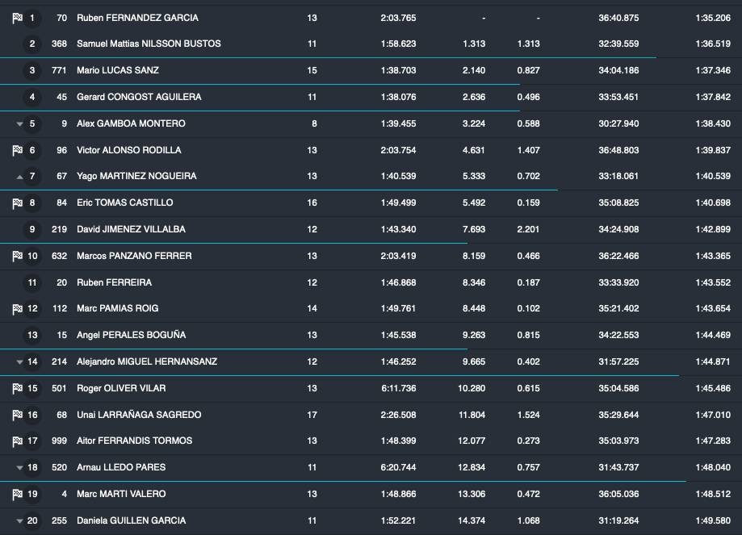Click the position 9 badge of David JIMENEZ
The height and width of the screenshot is (535, 742).
click(32, 229)
